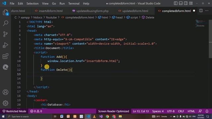This screenshot has width=212, height=119.
Task: Open Accounts menu icon
Action: click(5, 92)
